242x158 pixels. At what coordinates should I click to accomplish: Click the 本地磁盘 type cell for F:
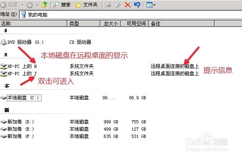point(79,136)
